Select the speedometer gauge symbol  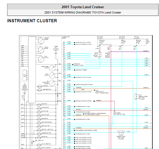[x=41, y=41]
